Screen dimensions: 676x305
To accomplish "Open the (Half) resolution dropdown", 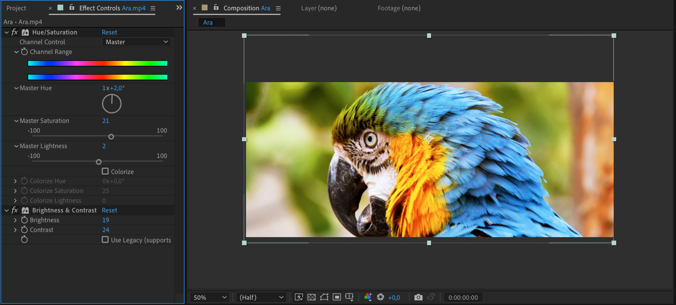I will click(x=261, y=297).
